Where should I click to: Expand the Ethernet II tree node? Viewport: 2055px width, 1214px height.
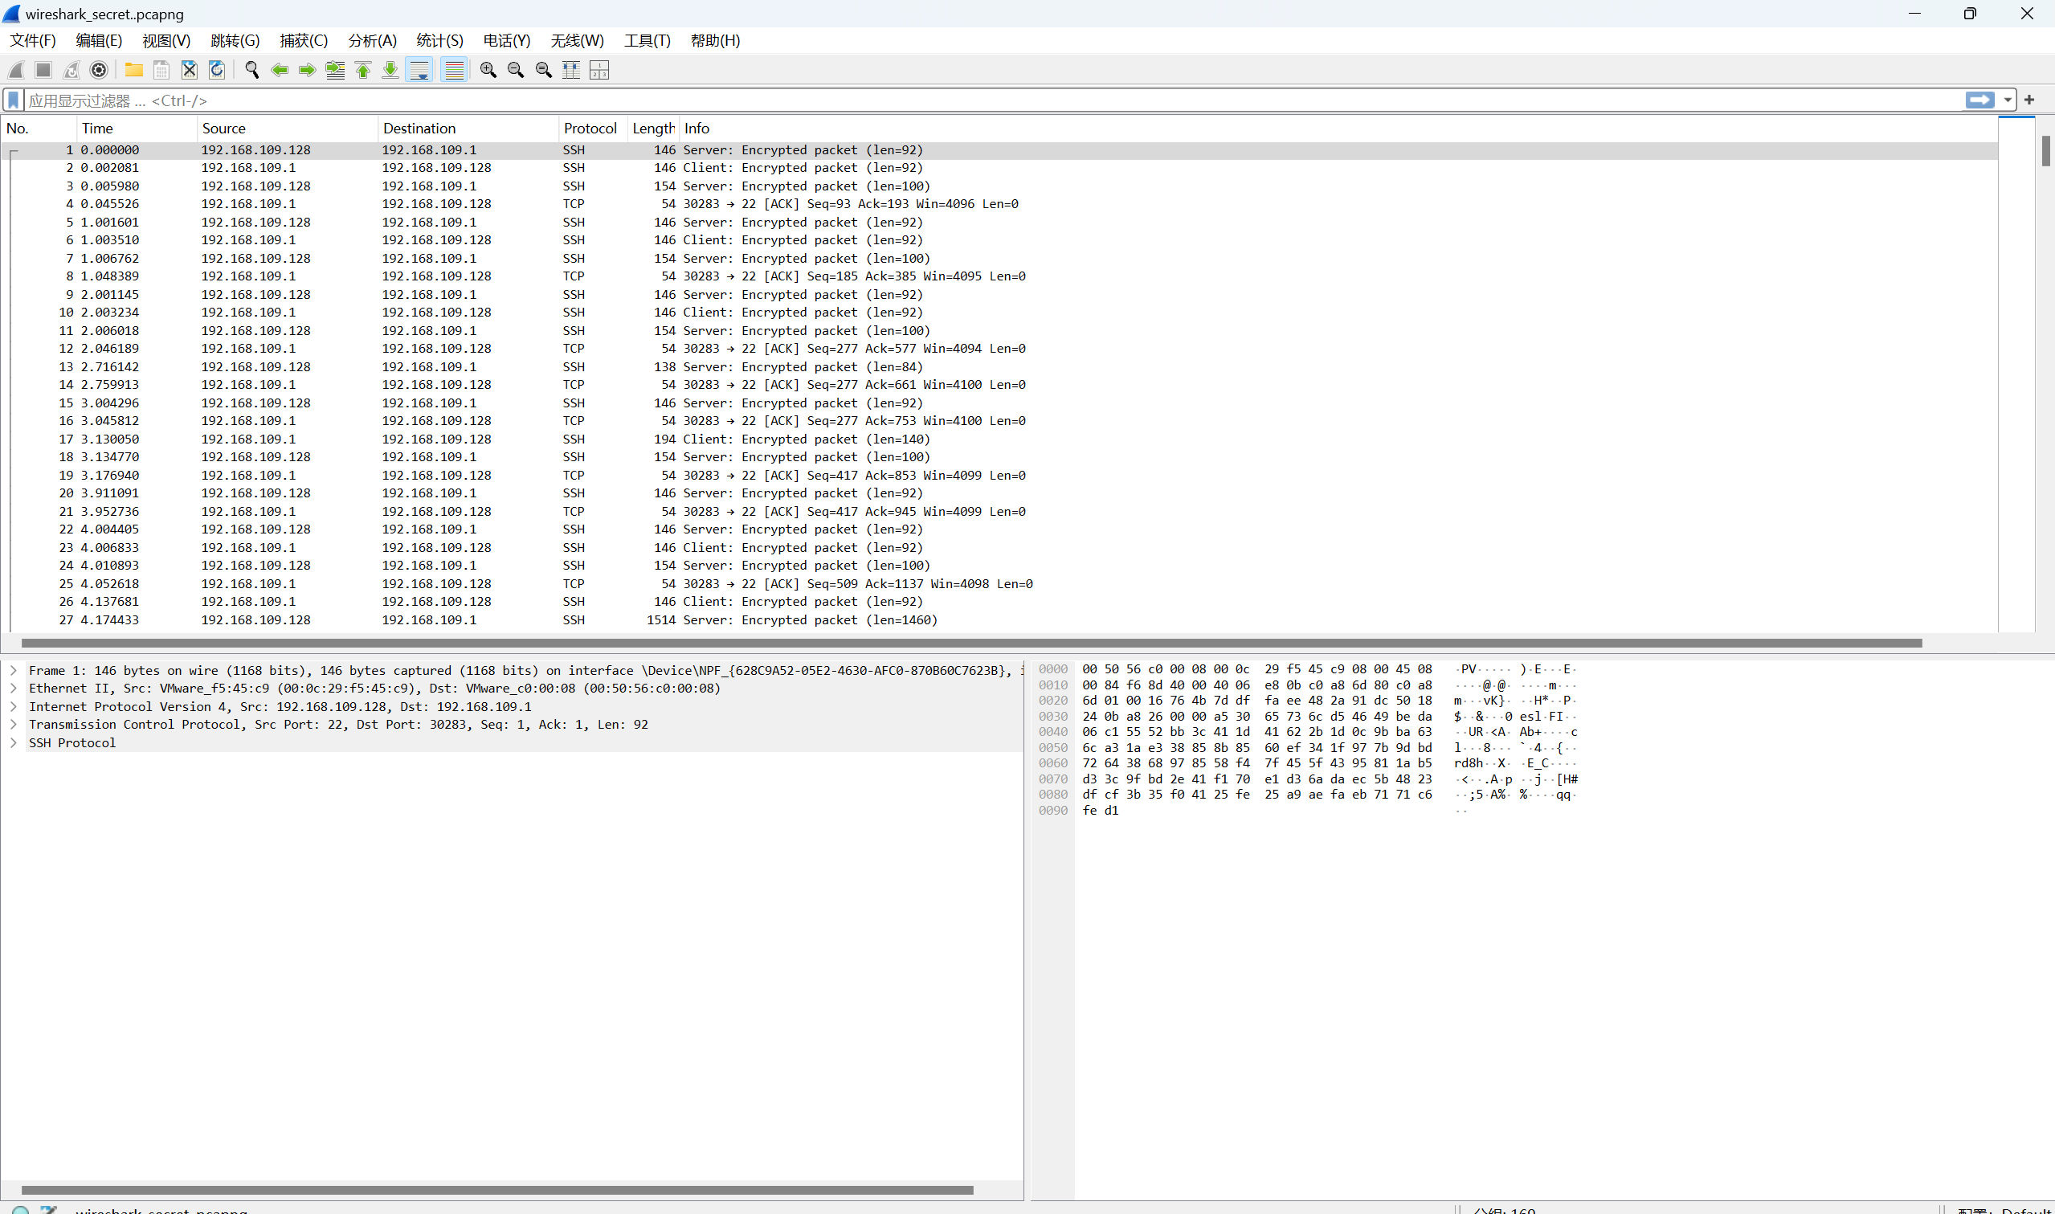tap(13, 688)
